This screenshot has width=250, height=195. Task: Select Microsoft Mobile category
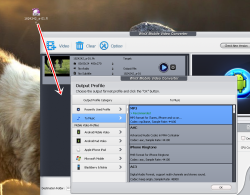99,158
